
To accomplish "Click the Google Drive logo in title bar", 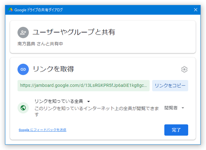I will [x=10, y=10].
